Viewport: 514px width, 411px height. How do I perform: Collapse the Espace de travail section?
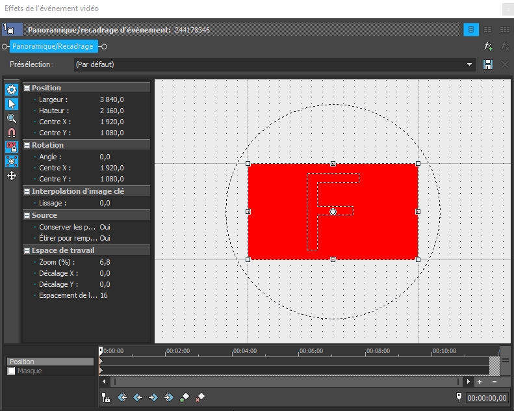coord(27,250)
